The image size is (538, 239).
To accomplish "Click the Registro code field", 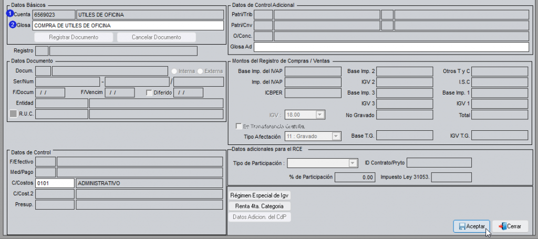I will (42, 51).
